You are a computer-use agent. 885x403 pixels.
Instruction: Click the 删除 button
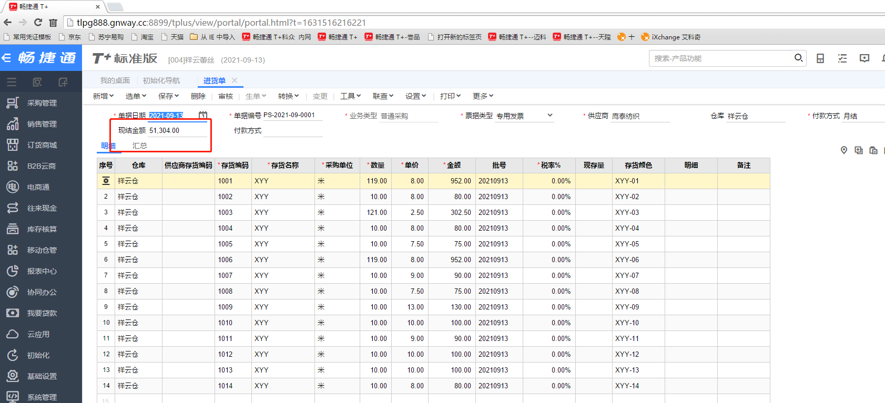coord(198,96)
